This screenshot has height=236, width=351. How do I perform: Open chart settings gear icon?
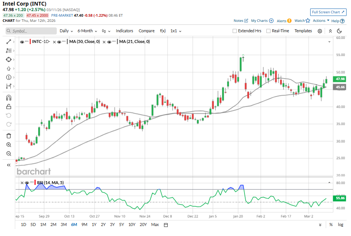(320, 31)
